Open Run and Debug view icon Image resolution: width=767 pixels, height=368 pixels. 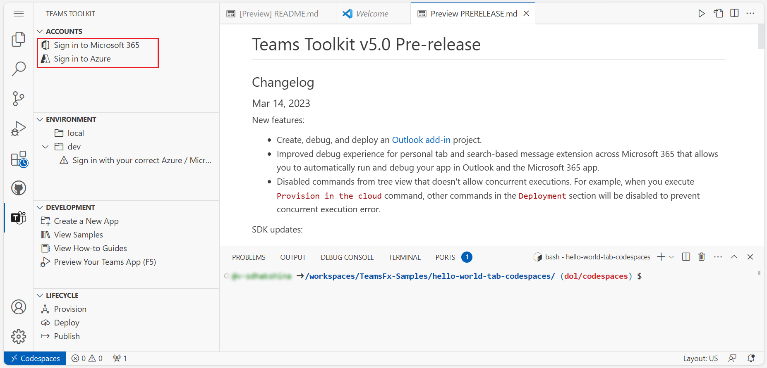tap(19, 128)
